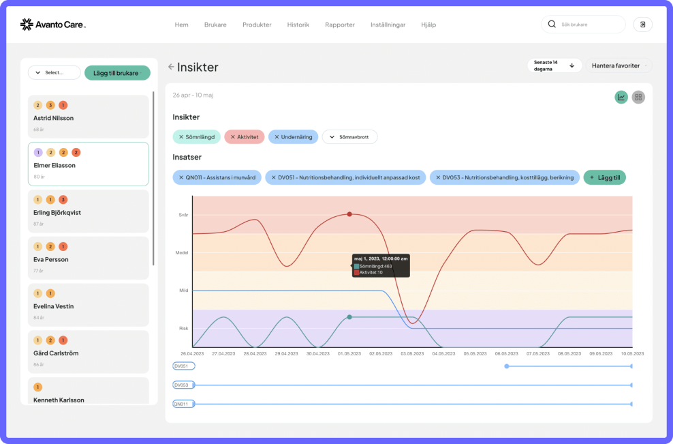Click the Hantera favoriter button
This screenshot has width=673, height=444.
619,65
